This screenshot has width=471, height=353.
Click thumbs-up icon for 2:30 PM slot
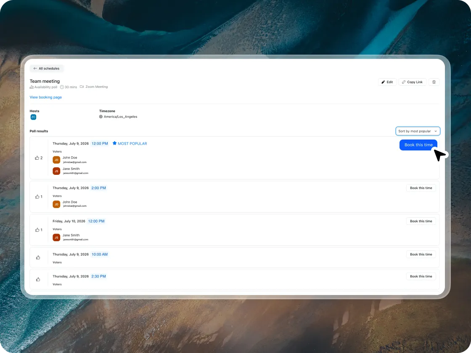(38, 279)
